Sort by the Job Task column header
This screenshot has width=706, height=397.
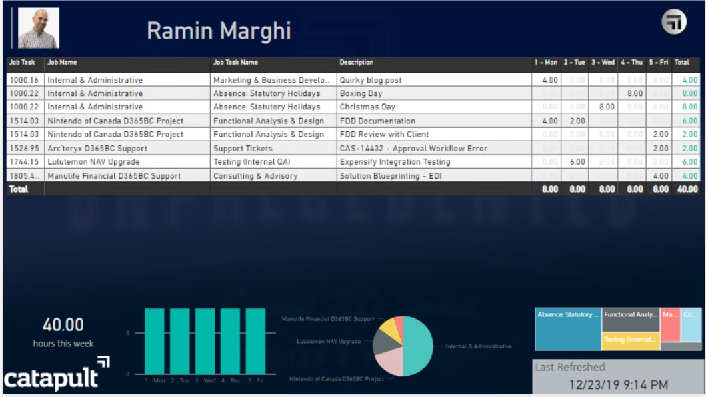pyautogui.click(x=22, y=62)
